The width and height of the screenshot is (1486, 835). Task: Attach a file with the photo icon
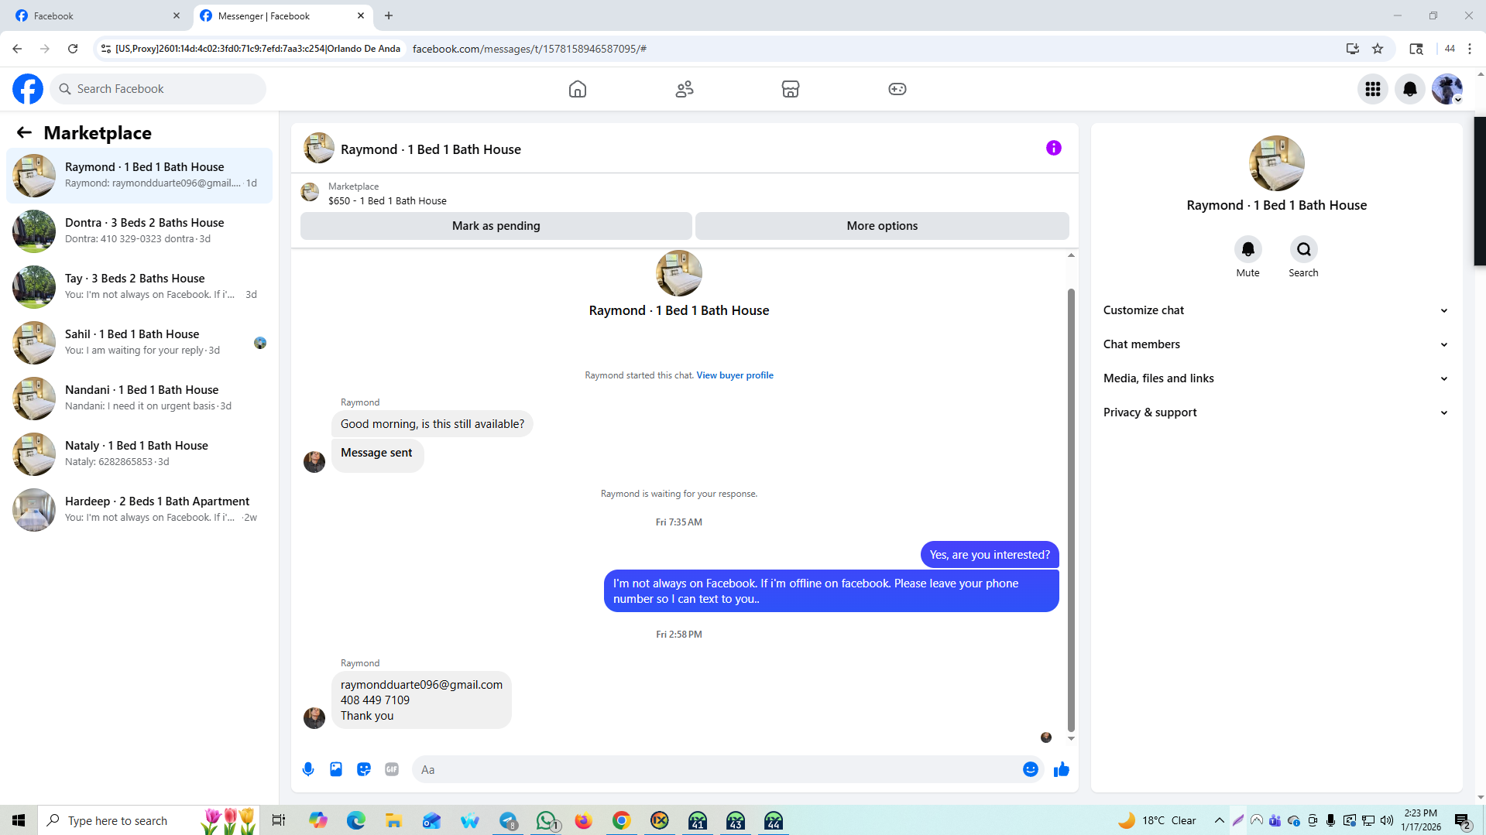(336, 769)
